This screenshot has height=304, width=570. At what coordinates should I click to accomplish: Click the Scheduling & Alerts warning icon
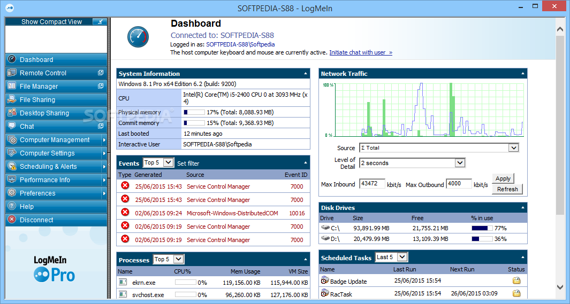(12, 166)
